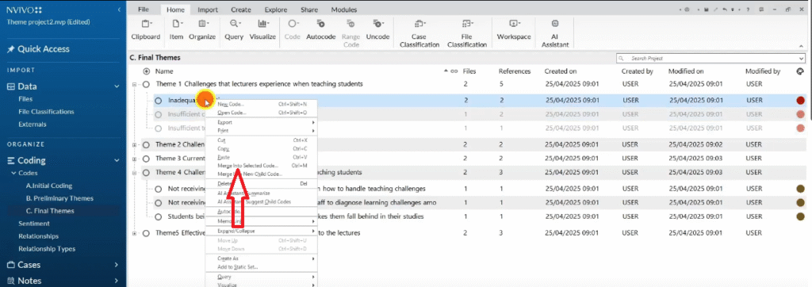Viewport: 812px width, 287px height.
Task: Click the pin icon beside Quick Access
Action: pos(10,49)
